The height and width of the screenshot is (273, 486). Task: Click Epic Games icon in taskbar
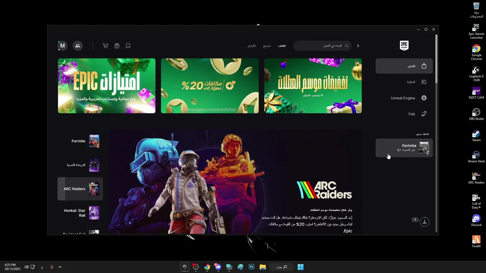185,267
